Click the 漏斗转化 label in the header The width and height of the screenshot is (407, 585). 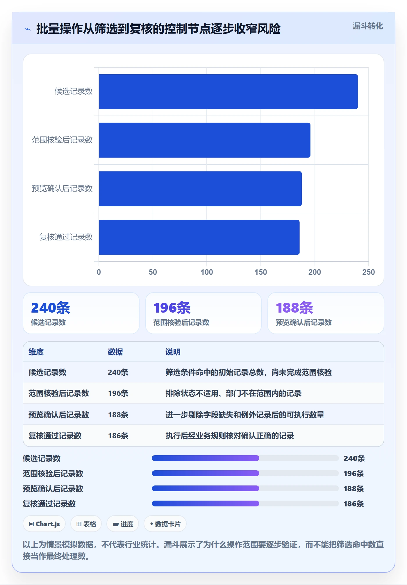368,26
